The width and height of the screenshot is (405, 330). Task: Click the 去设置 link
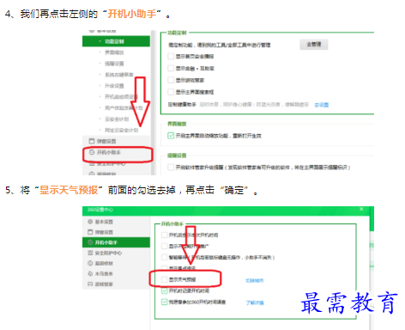(x=322, y=105)
